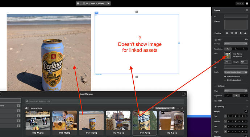The height and width of the screenshot is (137, 250).
Task: Clear the Left margin with the X button
Action: point(225,126)
